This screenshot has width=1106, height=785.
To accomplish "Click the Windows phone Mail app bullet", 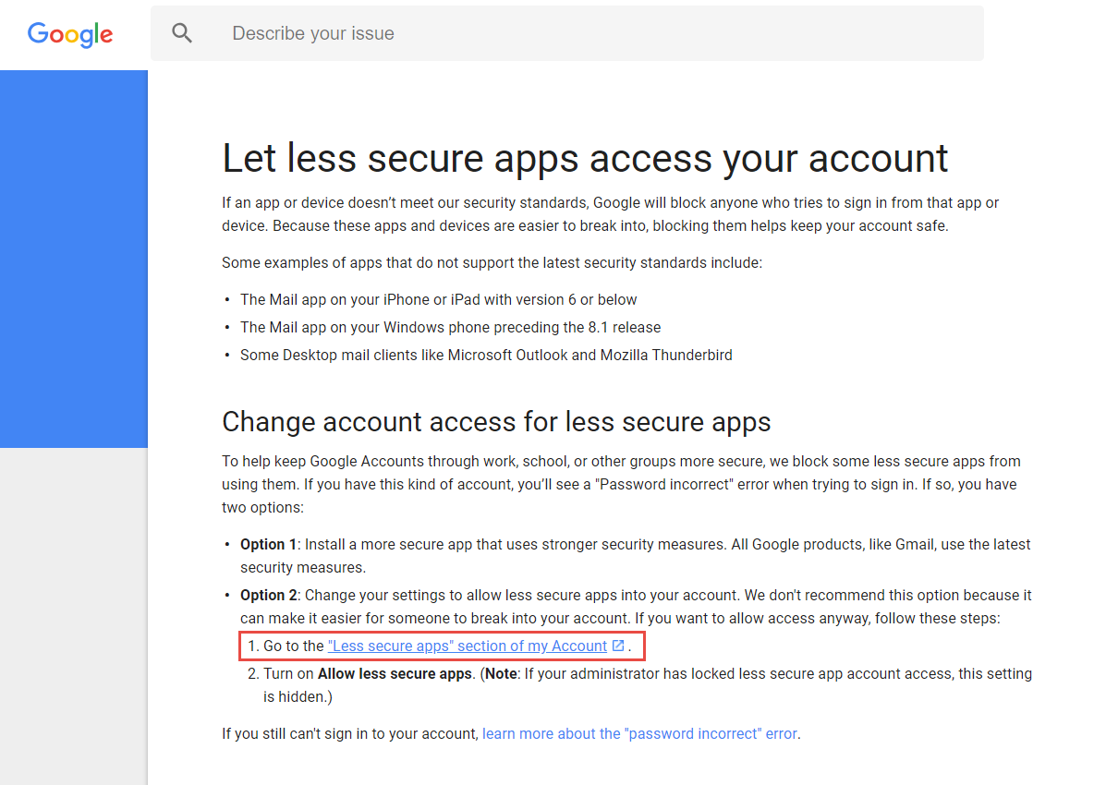I will tap(450, 328).
